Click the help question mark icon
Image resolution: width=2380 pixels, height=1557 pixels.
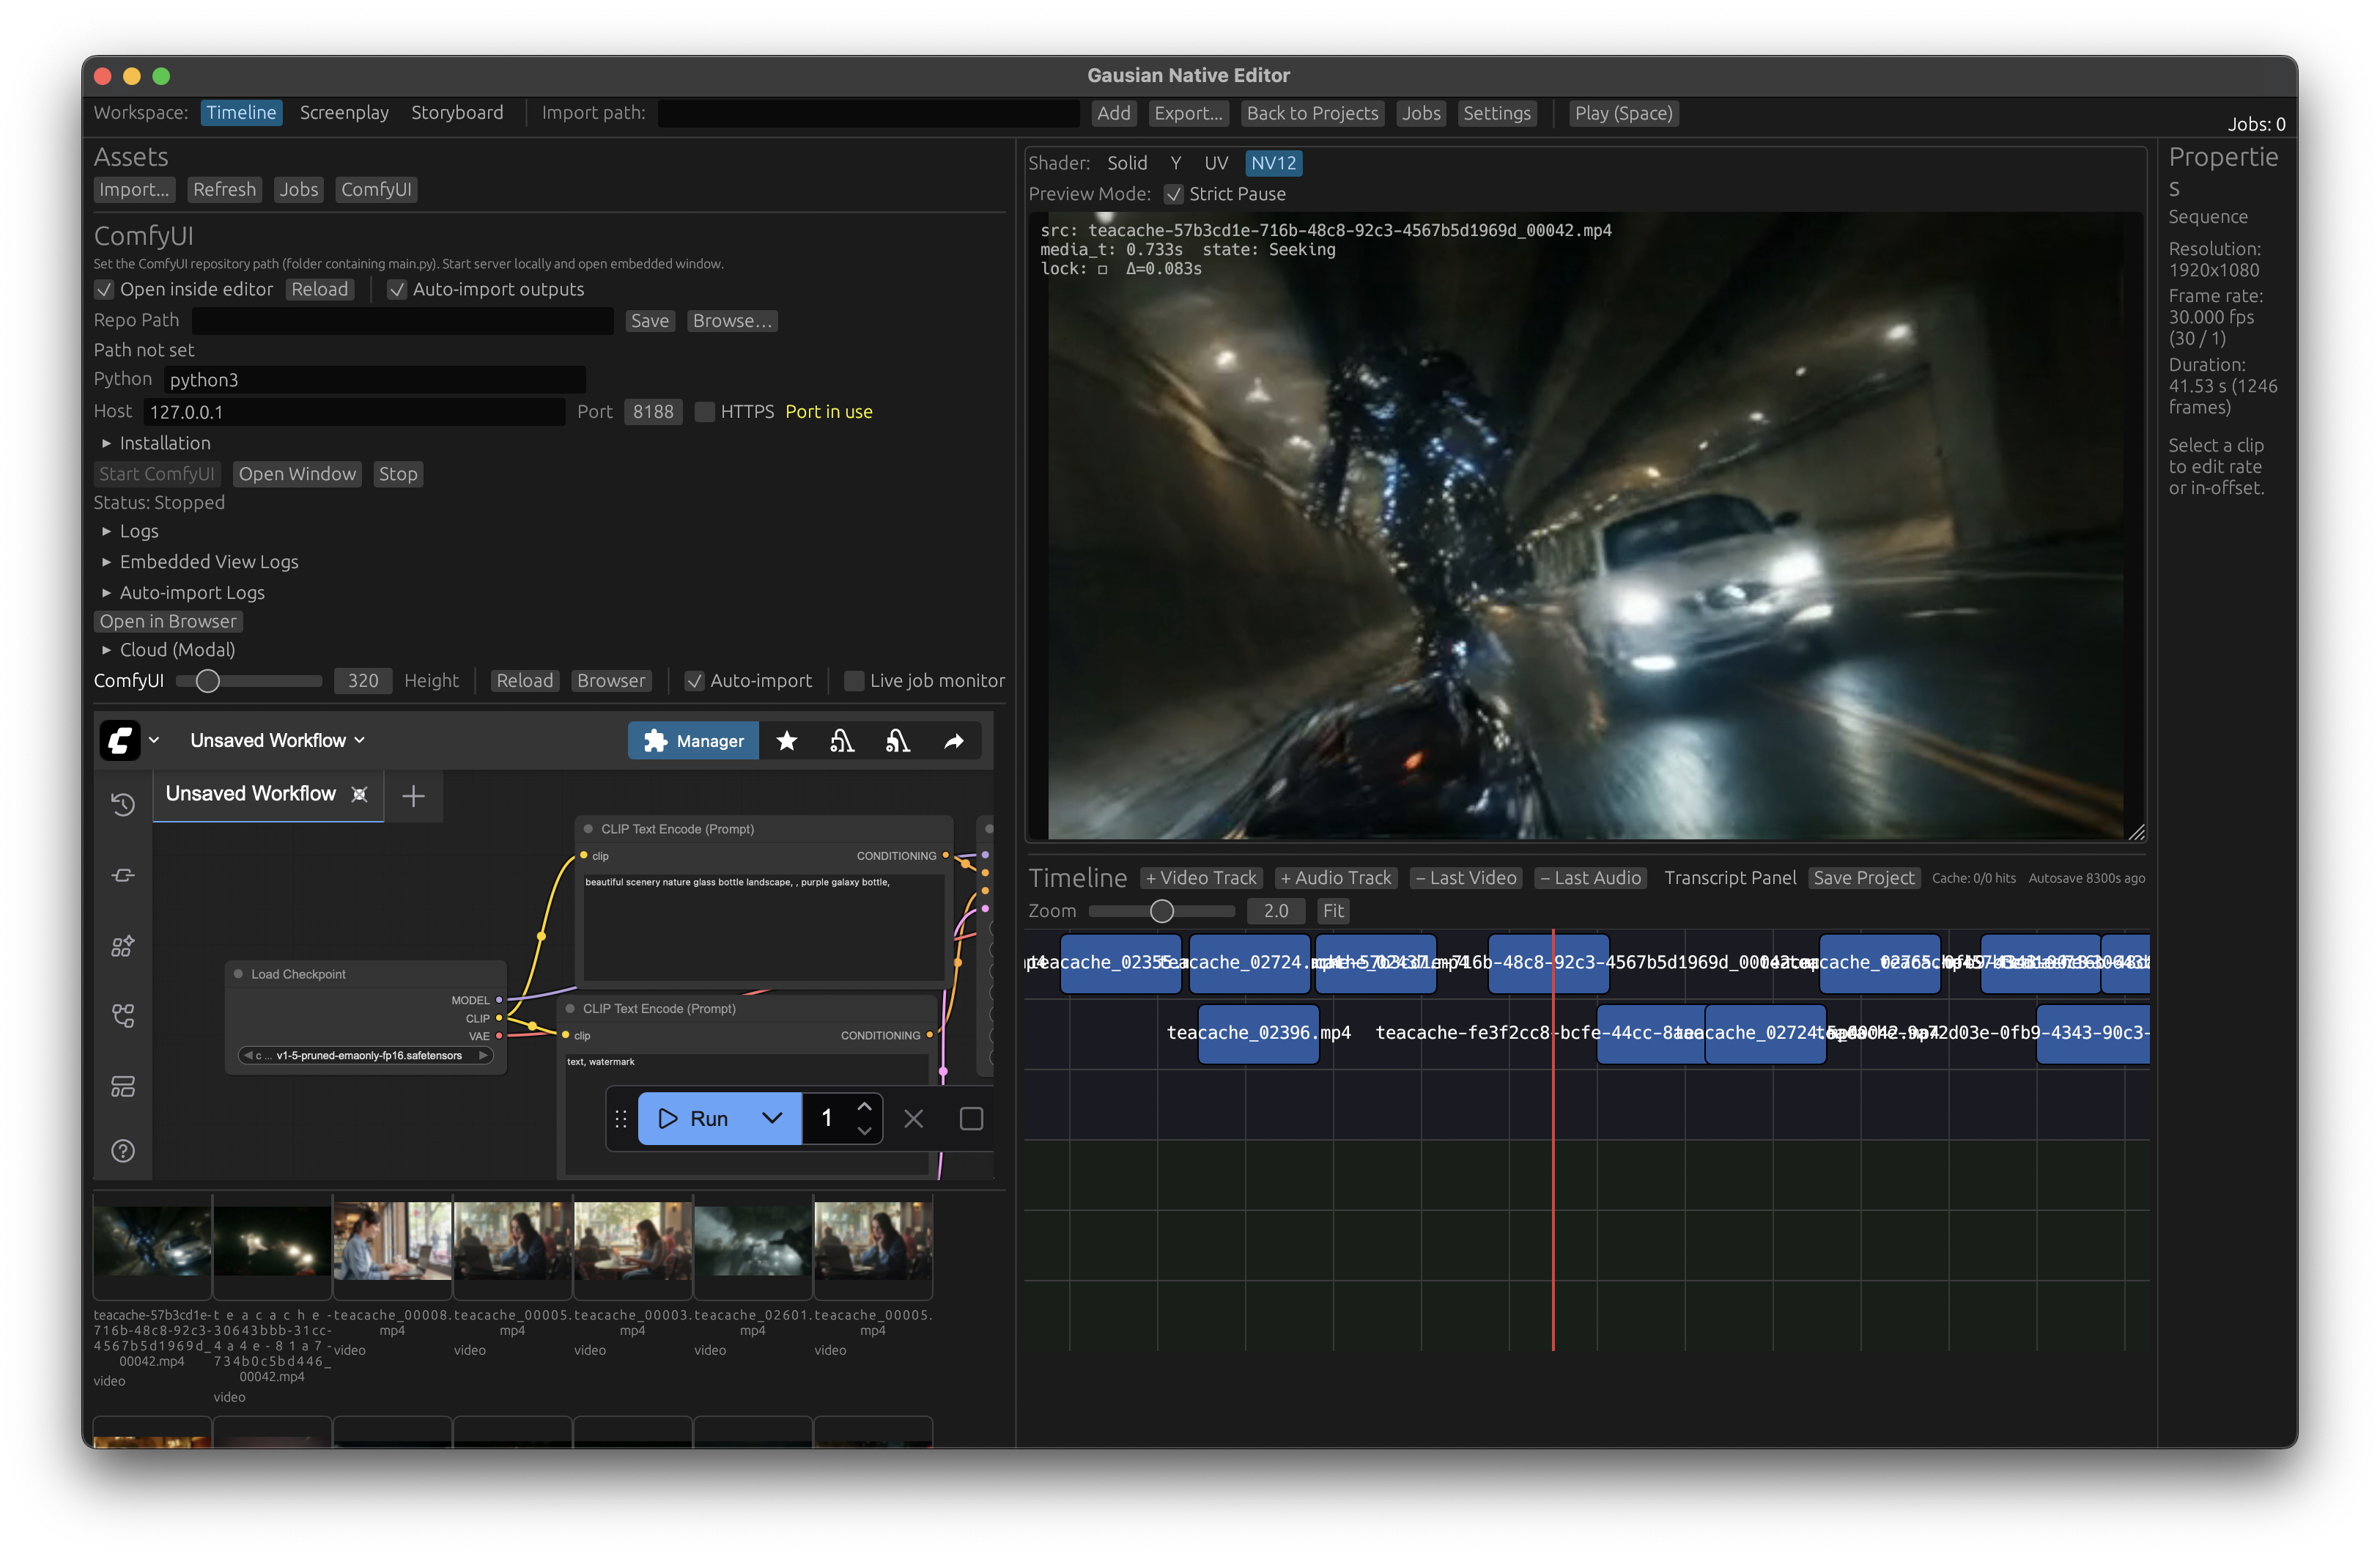[x=123, y=1151]
